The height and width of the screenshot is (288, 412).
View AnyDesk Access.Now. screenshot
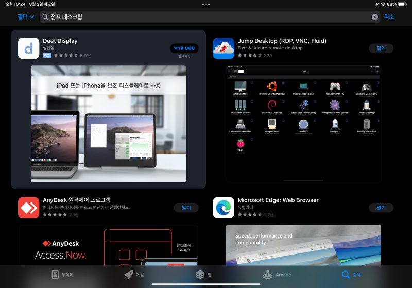[63, 245]
